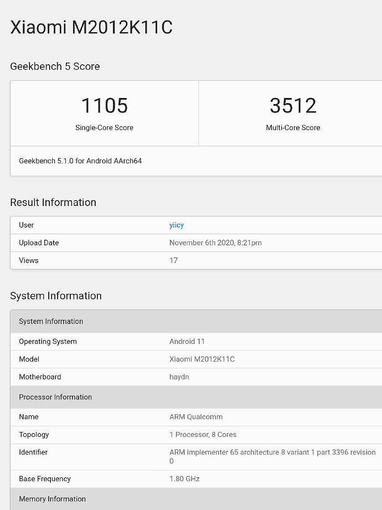Click the Single-Core Score label
Screen dimensions: 382x510
click(x=105, y=127)
